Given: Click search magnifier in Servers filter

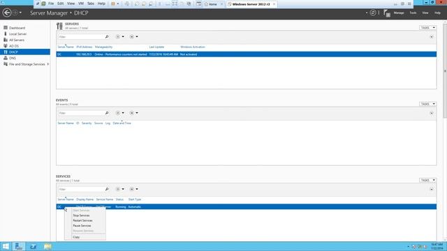Looking at the screenshot, I should point(107,37).
